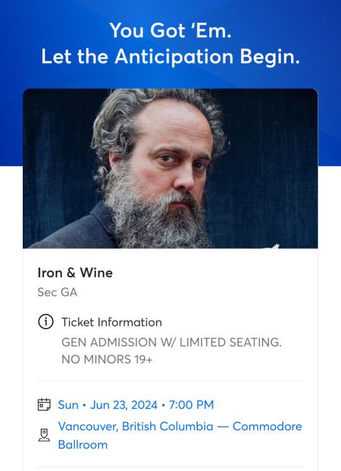Click the Sun day label in the date line
This screenshot has height=471, width=341.
coord(68,405)
